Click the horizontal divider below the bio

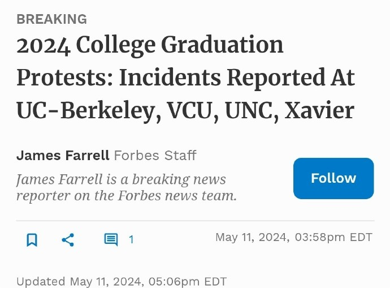coord(195,221)
